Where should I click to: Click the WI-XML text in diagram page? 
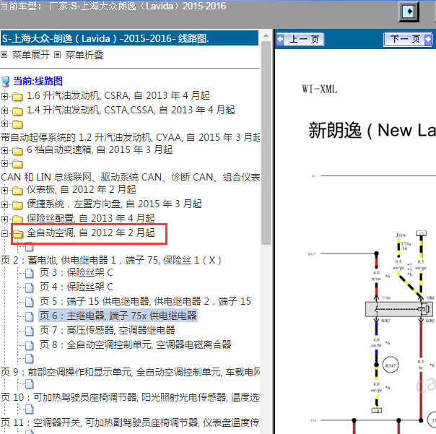[320, 90]
